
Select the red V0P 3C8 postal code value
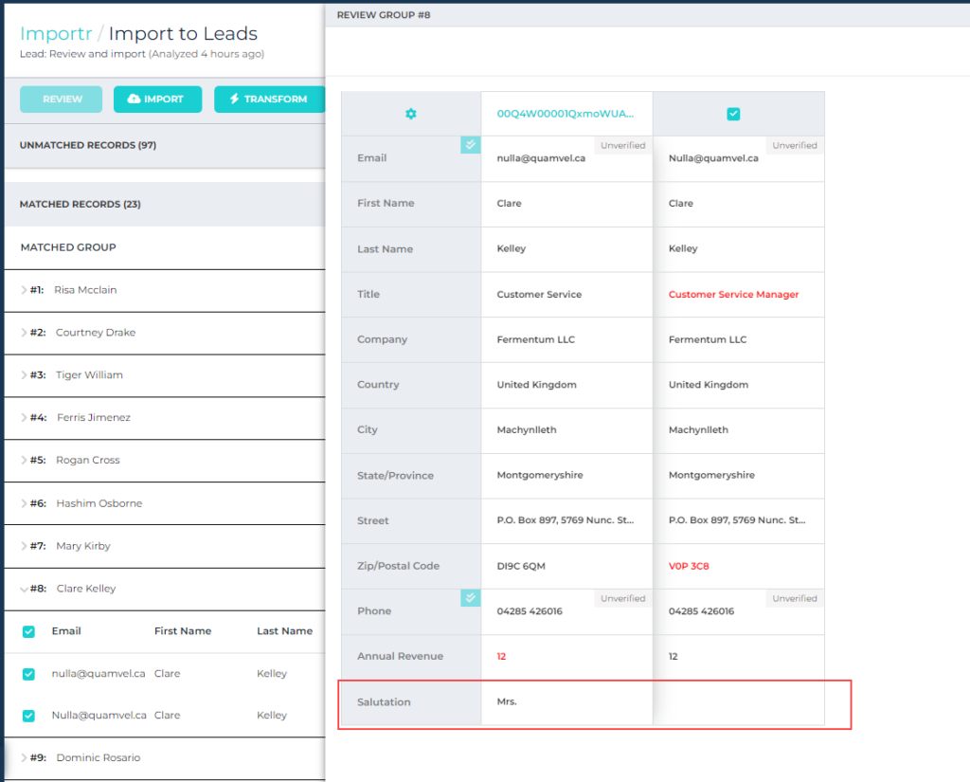coord(689,567)
